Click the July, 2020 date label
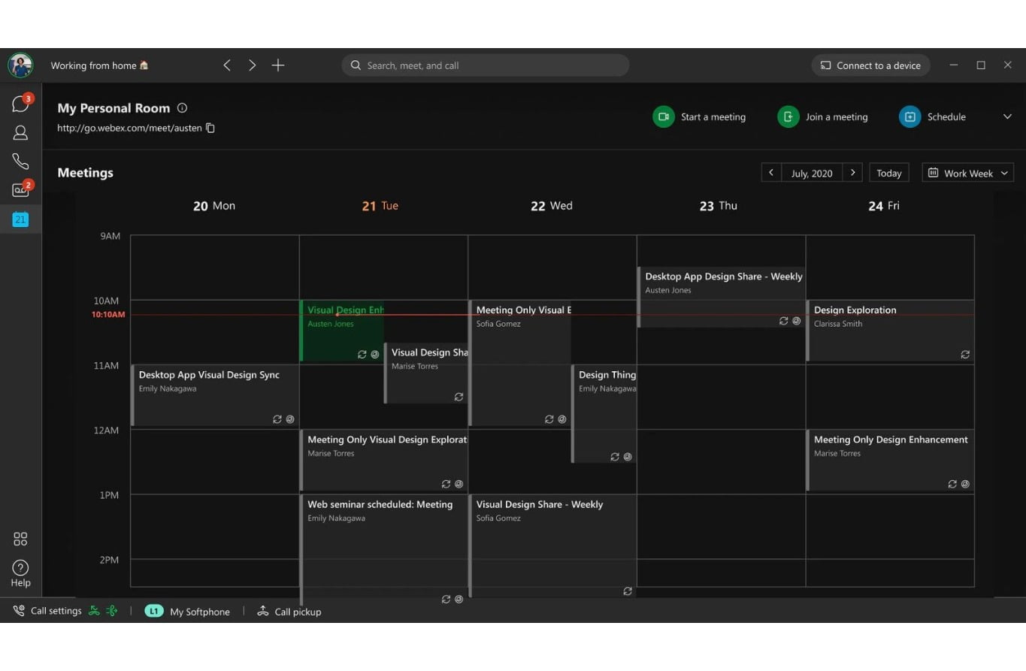The height and width of the screenshot is (671, 1026). click(x=812, y=173)
